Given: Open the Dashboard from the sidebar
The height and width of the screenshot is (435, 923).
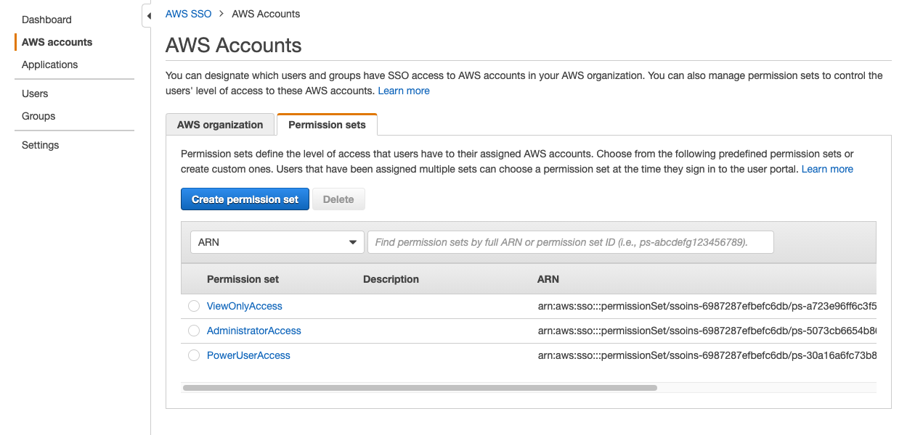Looking at the screenshot, I should coord(46,20).
